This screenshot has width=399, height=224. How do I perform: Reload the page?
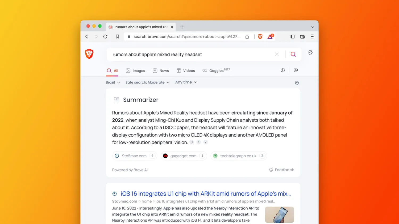[x=105, y=37]
